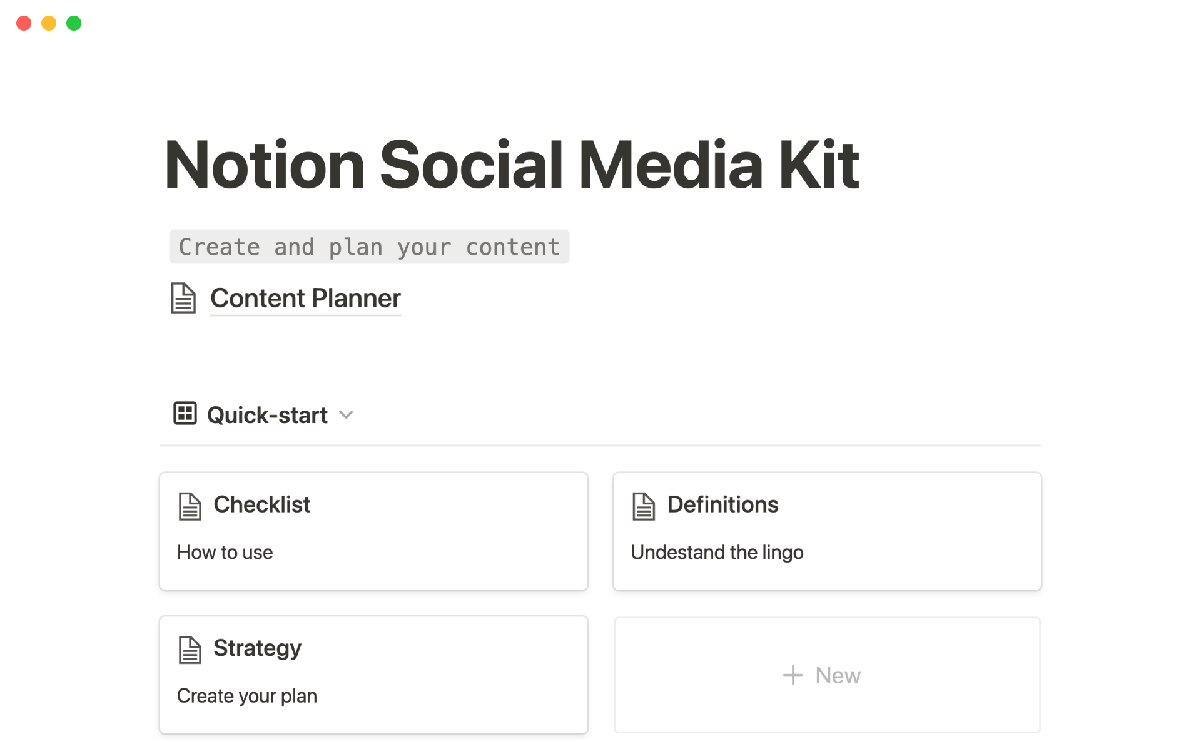1201x751 pixels.
Task: Click the Quick-start gallery view icon
Action: tap(185, 414)
